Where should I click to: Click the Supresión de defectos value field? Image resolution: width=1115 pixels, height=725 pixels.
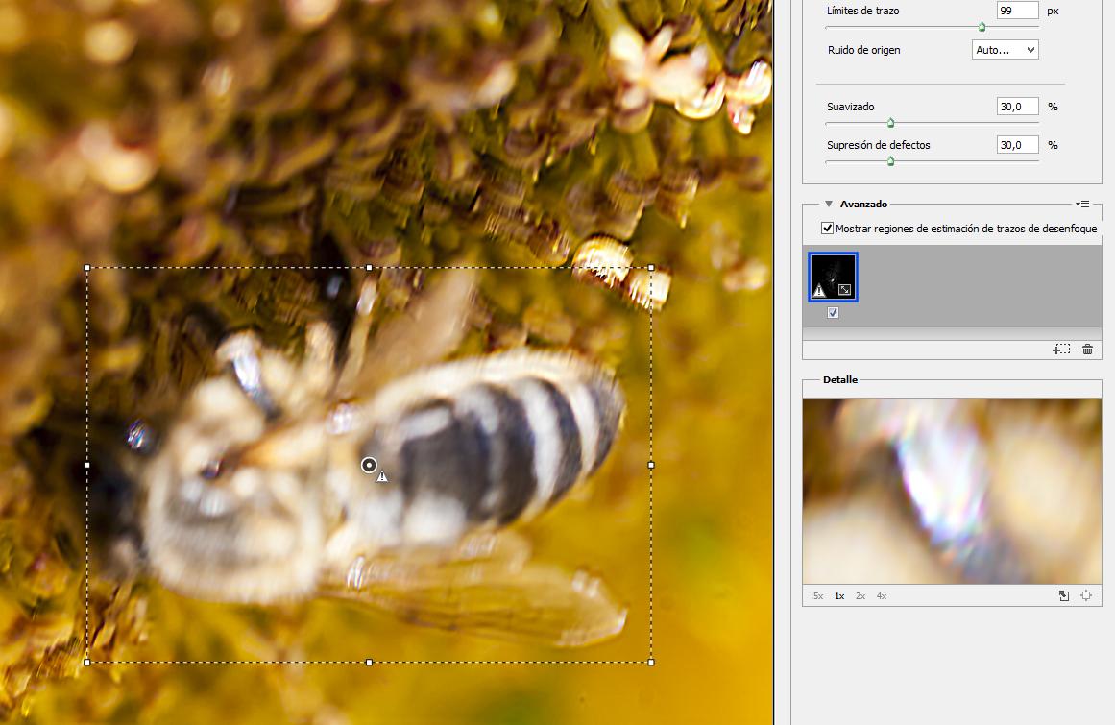tap(1017, 145)
